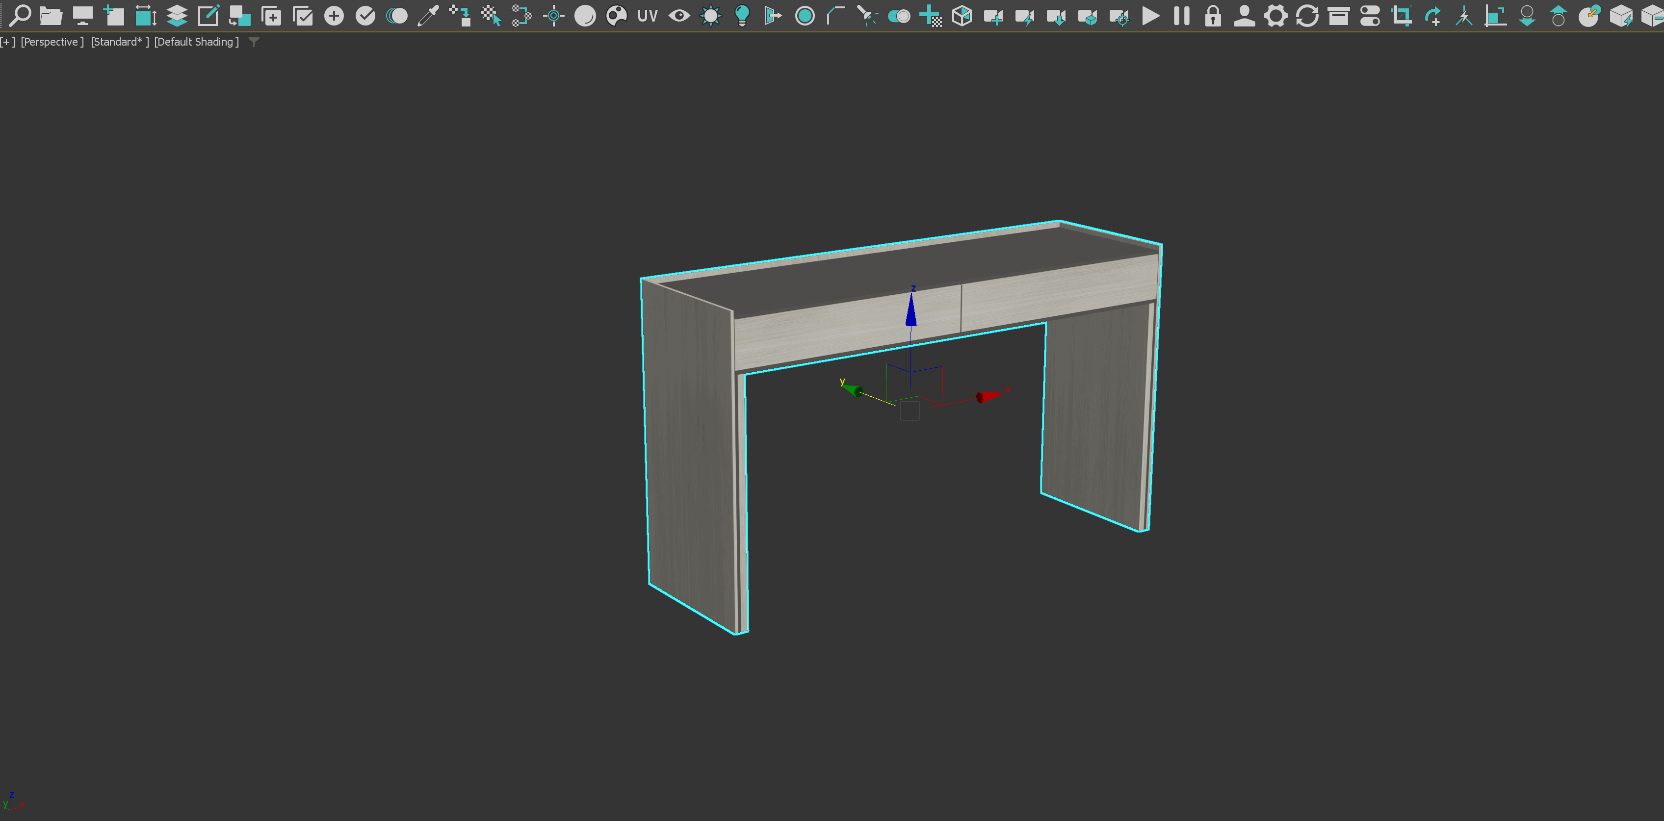The image size is (1664, 821).
Task: Click the isometric cube box icon
Action: 962,16
